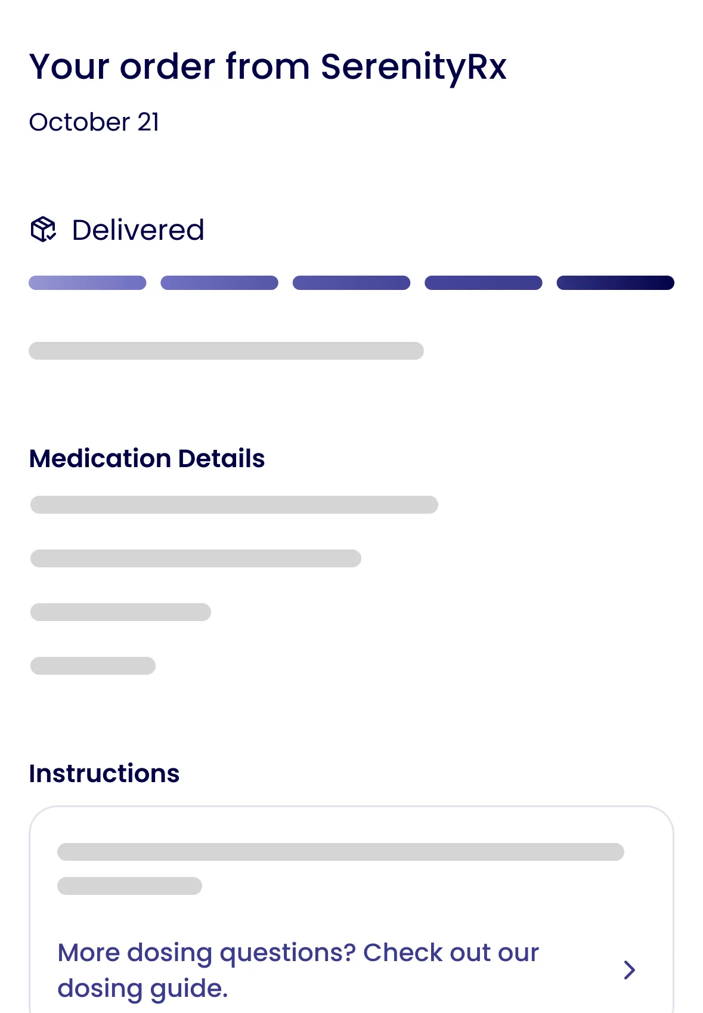
Task: Click third placeholder line under Medication Details
Action: (120, 612)
